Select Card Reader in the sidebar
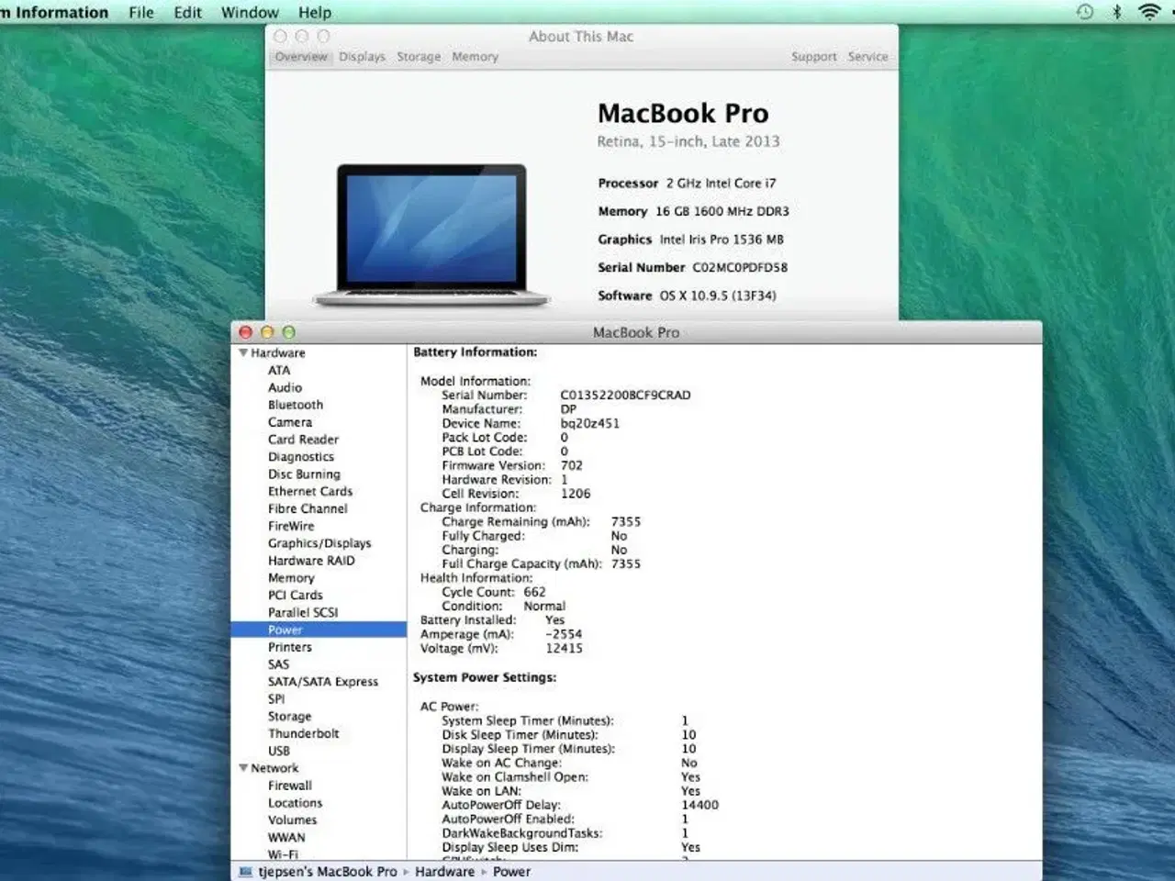The height and width of the screenshot is (881, 1175). [303, 440]
